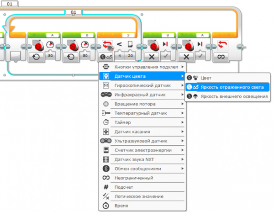This screenshot has height=212, width=274.
Task: Click touch sensor icon in menu
Action: [106, 132]
